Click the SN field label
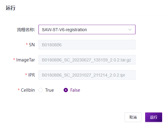Viewport: 167px width, 128px height. [x=32, y=45]
